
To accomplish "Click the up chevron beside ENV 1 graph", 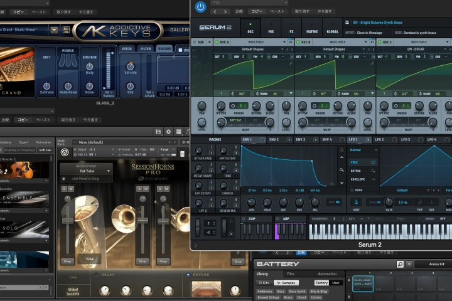I will (x=342, y=157).
